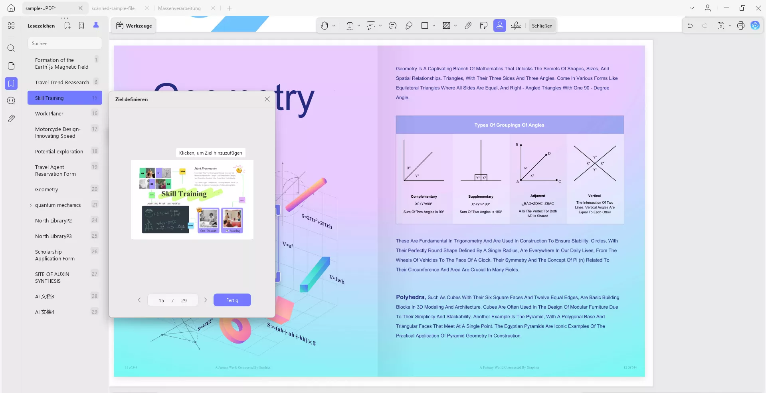Open the search panel in left sidebar
The width and height of the screenshot is (766, 393).
(11, 48)
